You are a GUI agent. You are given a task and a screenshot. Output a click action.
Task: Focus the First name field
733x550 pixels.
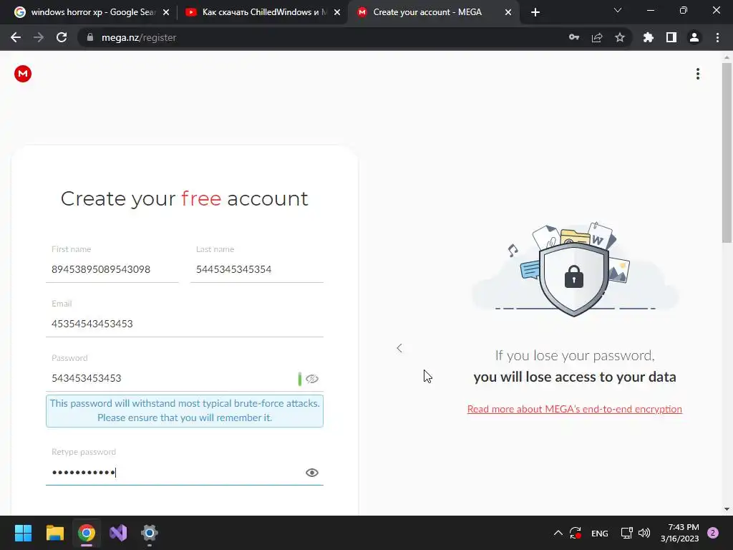click(112, 269)
